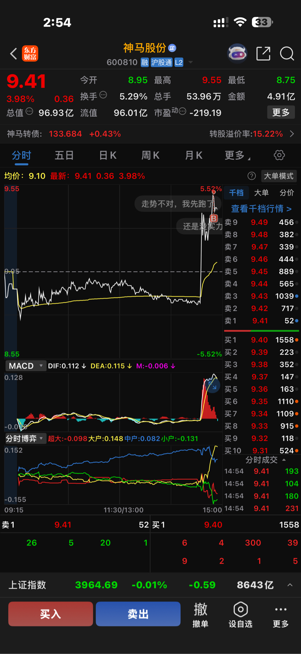The width and height of the screenshot is (301, 654).
Task: Switch to the 分时 tab
Action: 21,156
